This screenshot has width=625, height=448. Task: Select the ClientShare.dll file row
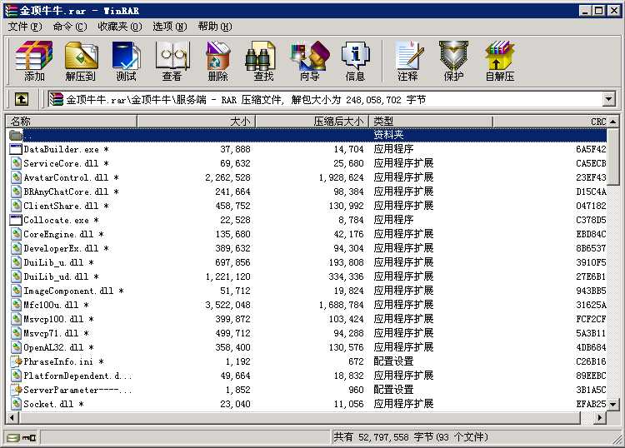pos(307,206)
